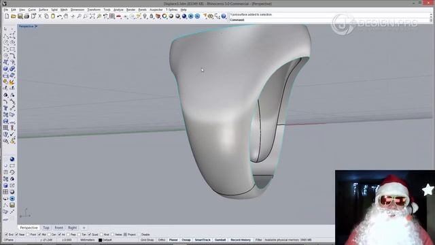Click the New file icon
The image size is (435, 245).
coord(7,16)
